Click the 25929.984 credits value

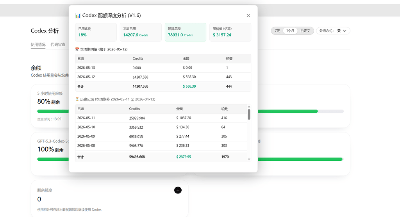click(x=137, y=118)
